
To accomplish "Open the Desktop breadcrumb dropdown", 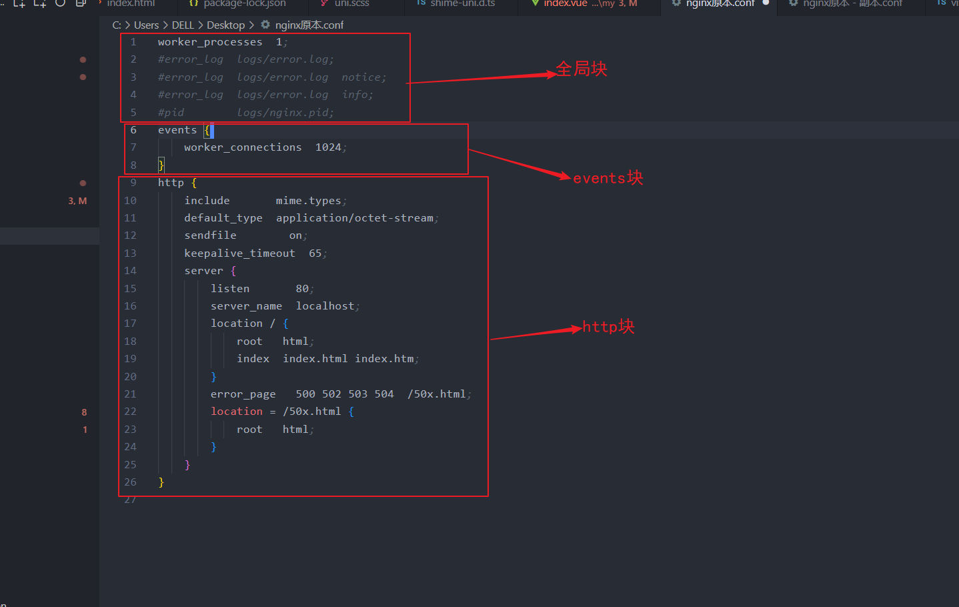I will pos(225,25).
